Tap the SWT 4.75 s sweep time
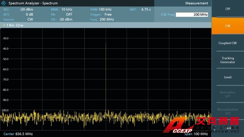This screenshot has width=244, height=137. tap(140, 9)
